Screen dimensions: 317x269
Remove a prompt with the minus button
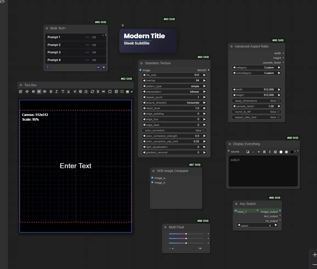98,67
